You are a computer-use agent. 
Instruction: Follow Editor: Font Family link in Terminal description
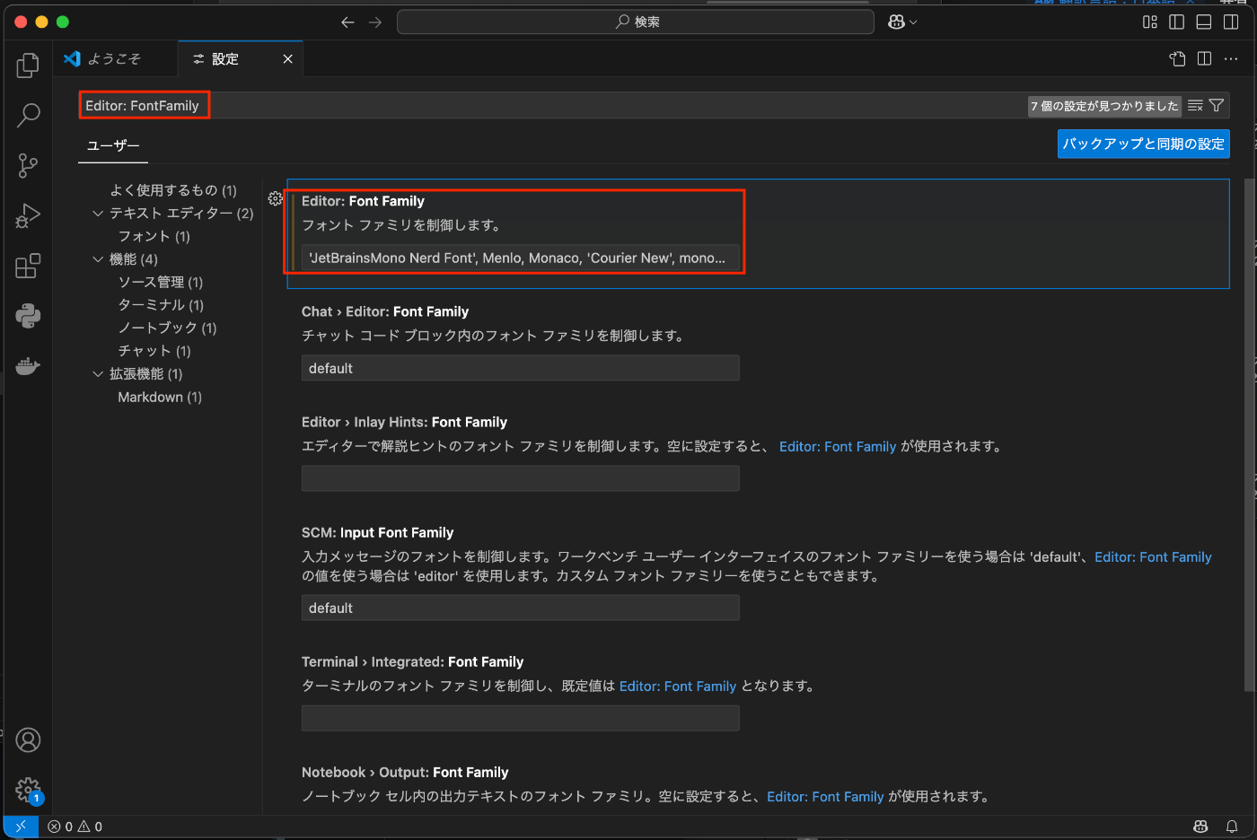pyautogui.click(x=678, y=687)
